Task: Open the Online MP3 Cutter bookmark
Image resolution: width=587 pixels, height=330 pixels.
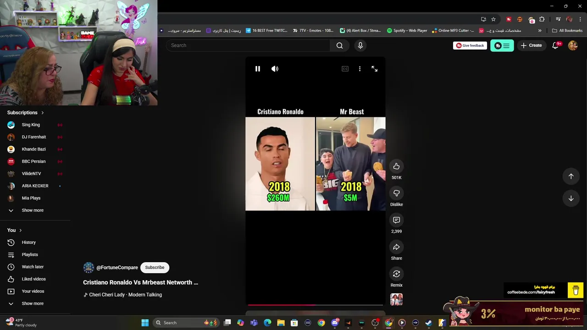Action: pyautogui.click(x=453, y=31)
